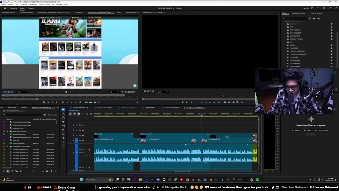
Task: Select the Slip tool
Action: tap(63, 125)
